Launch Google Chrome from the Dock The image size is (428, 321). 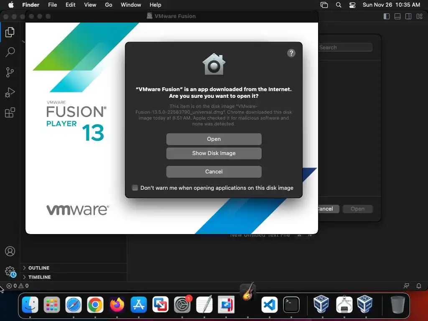click(95, 305)
